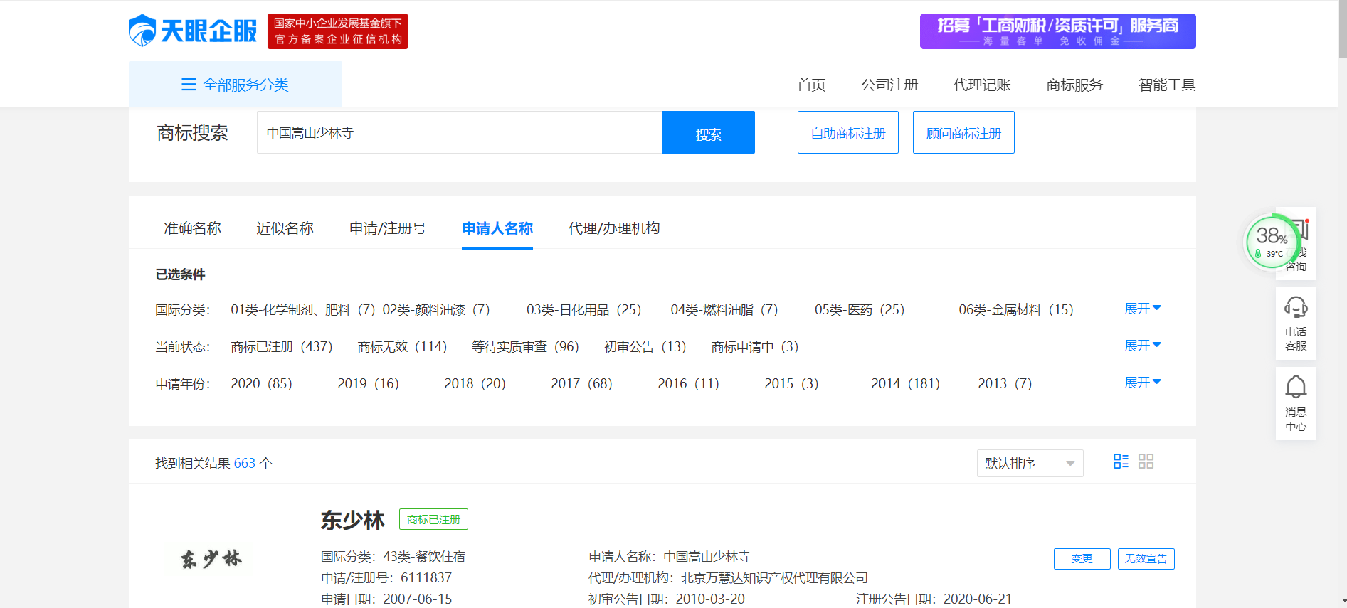1347x608 pixels.
Task: Open the 全部服务分类 hamburger menu
Action: pos(236,85)
